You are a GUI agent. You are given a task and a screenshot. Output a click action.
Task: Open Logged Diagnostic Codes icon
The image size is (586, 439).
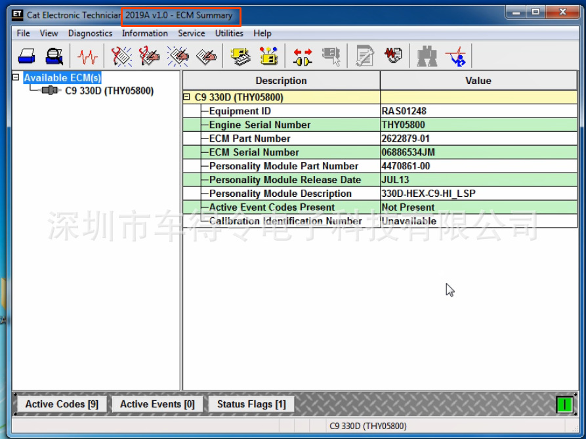150,56
